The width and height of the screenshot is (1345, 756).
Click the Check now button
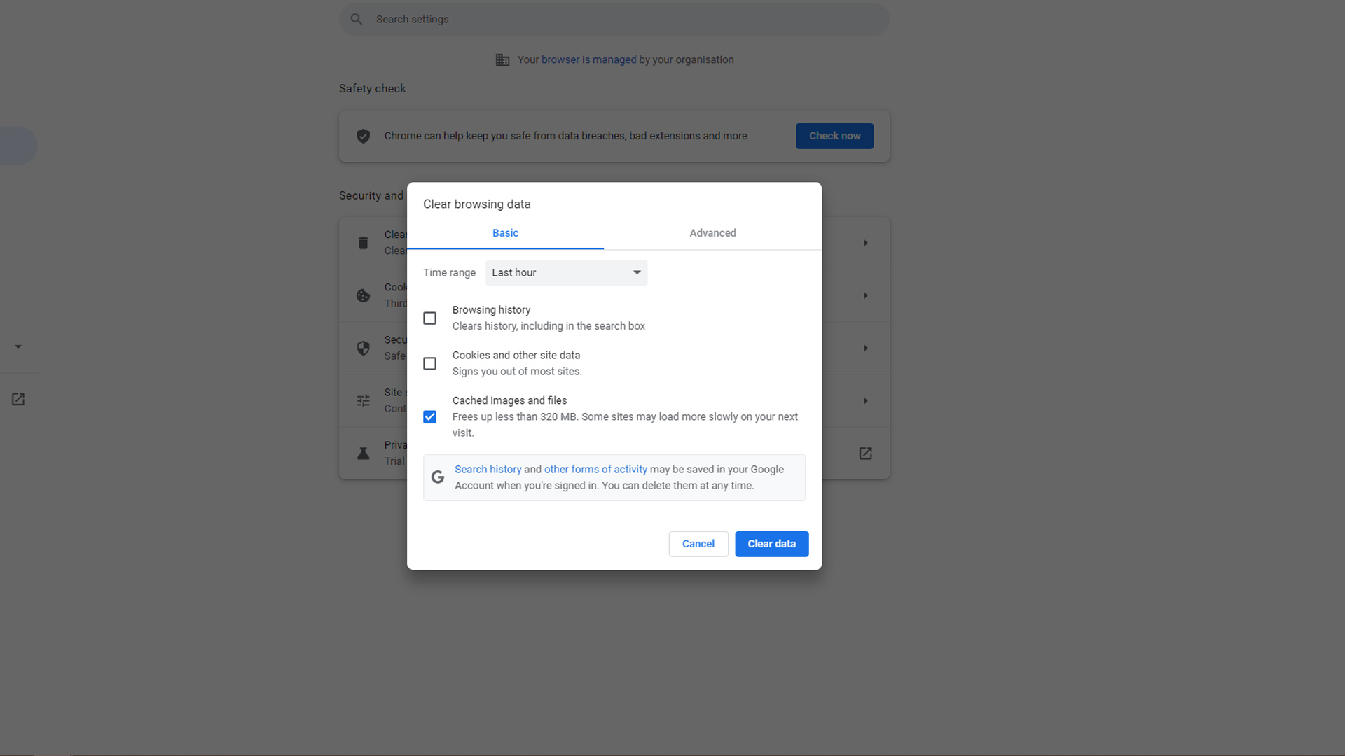click(834, 136)
